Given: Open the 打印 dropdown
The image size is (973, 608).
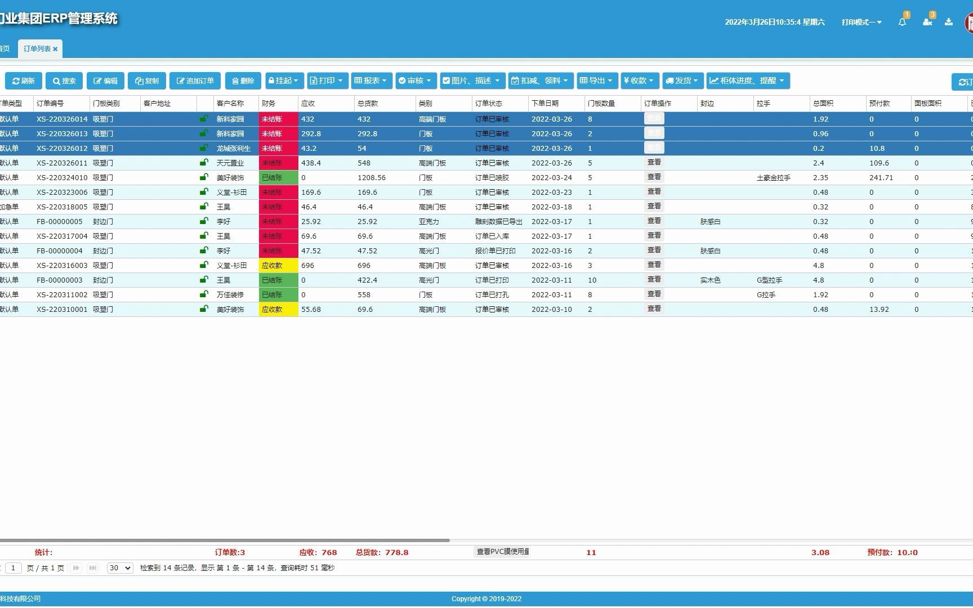Looking at the screenshot, I should [x=327, y=81].
